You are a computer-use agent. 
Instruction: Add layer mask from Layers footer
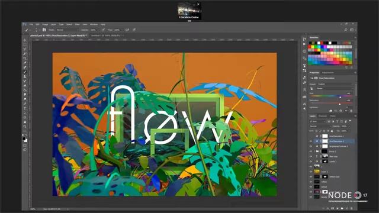(332, 208)
